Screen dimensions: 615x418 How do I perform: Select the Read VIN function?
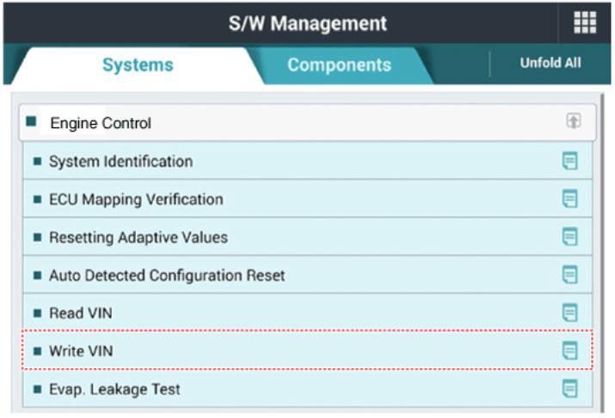81,313
